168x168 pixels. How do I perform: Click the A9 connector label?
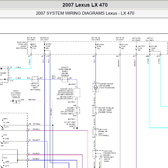[x=94, y=56]
